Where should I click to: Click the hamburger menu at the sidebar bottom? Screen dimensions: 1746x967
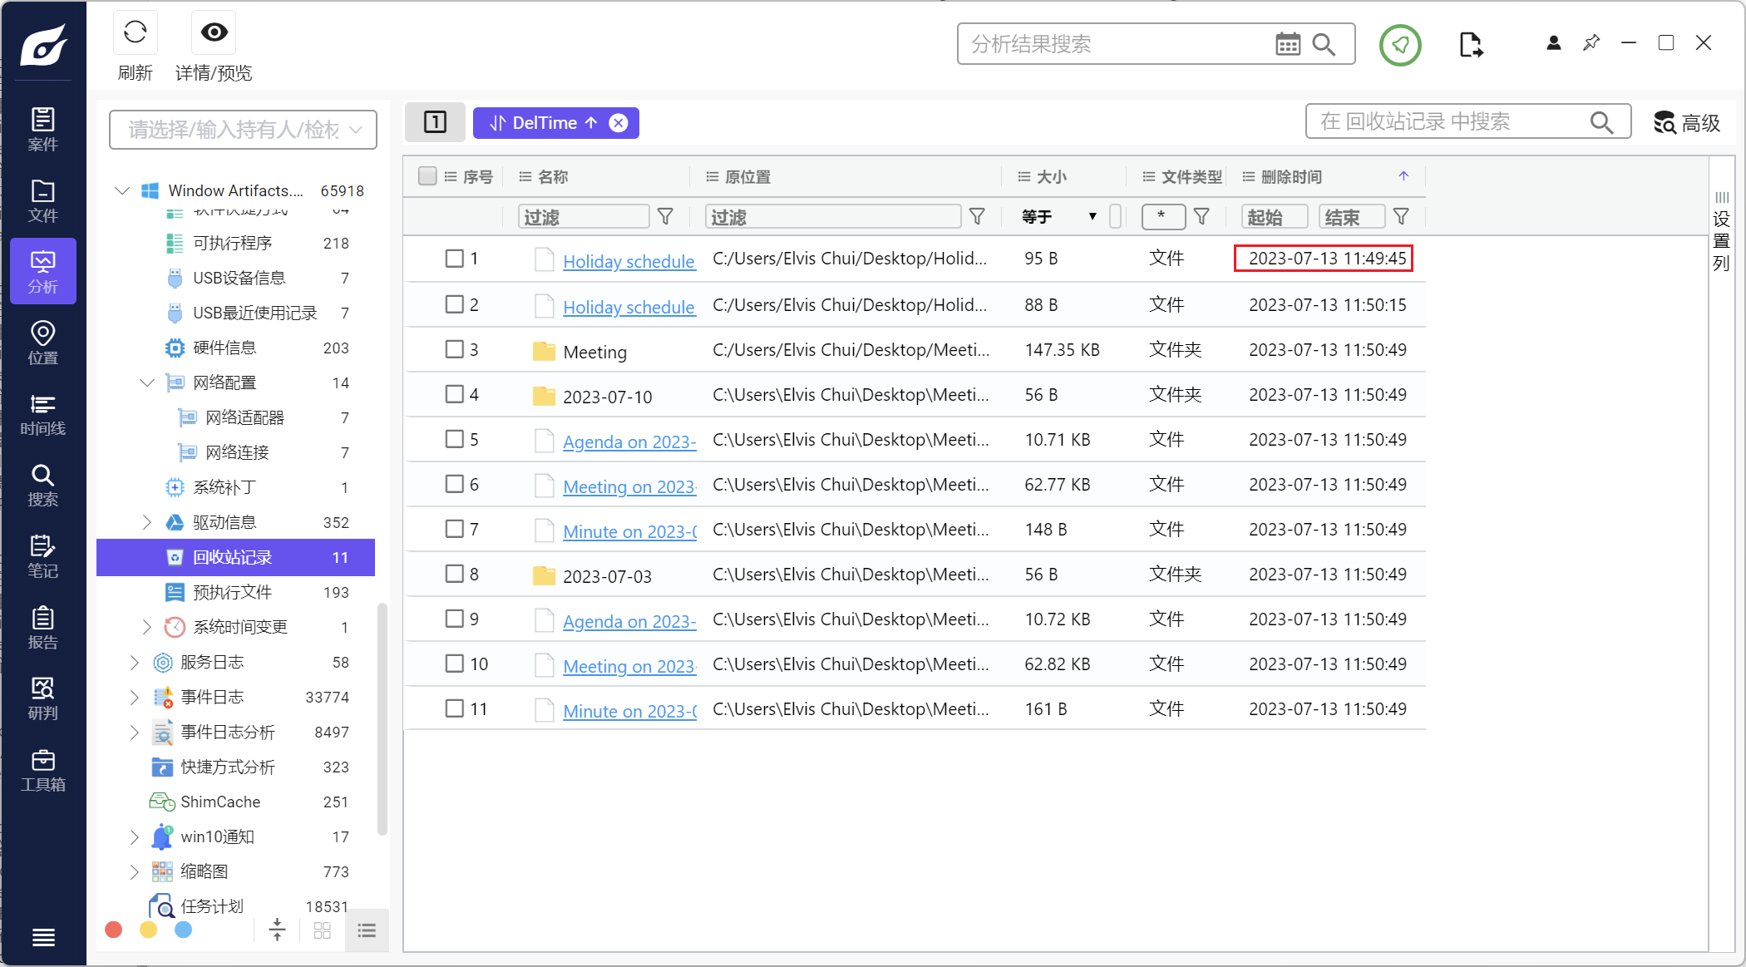pos(43,937)
